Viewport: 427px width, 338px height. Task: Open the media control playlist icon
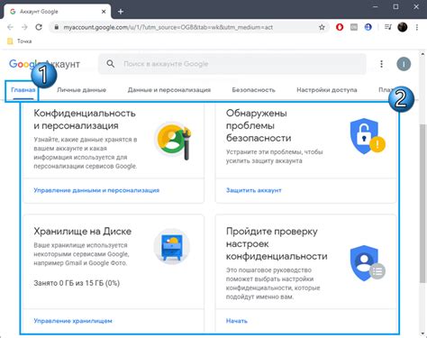tap(388, 27)
